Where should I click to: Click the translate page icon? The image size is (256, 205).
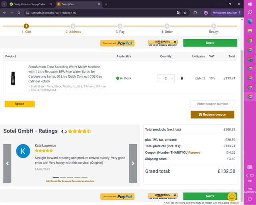coord(179,12)
